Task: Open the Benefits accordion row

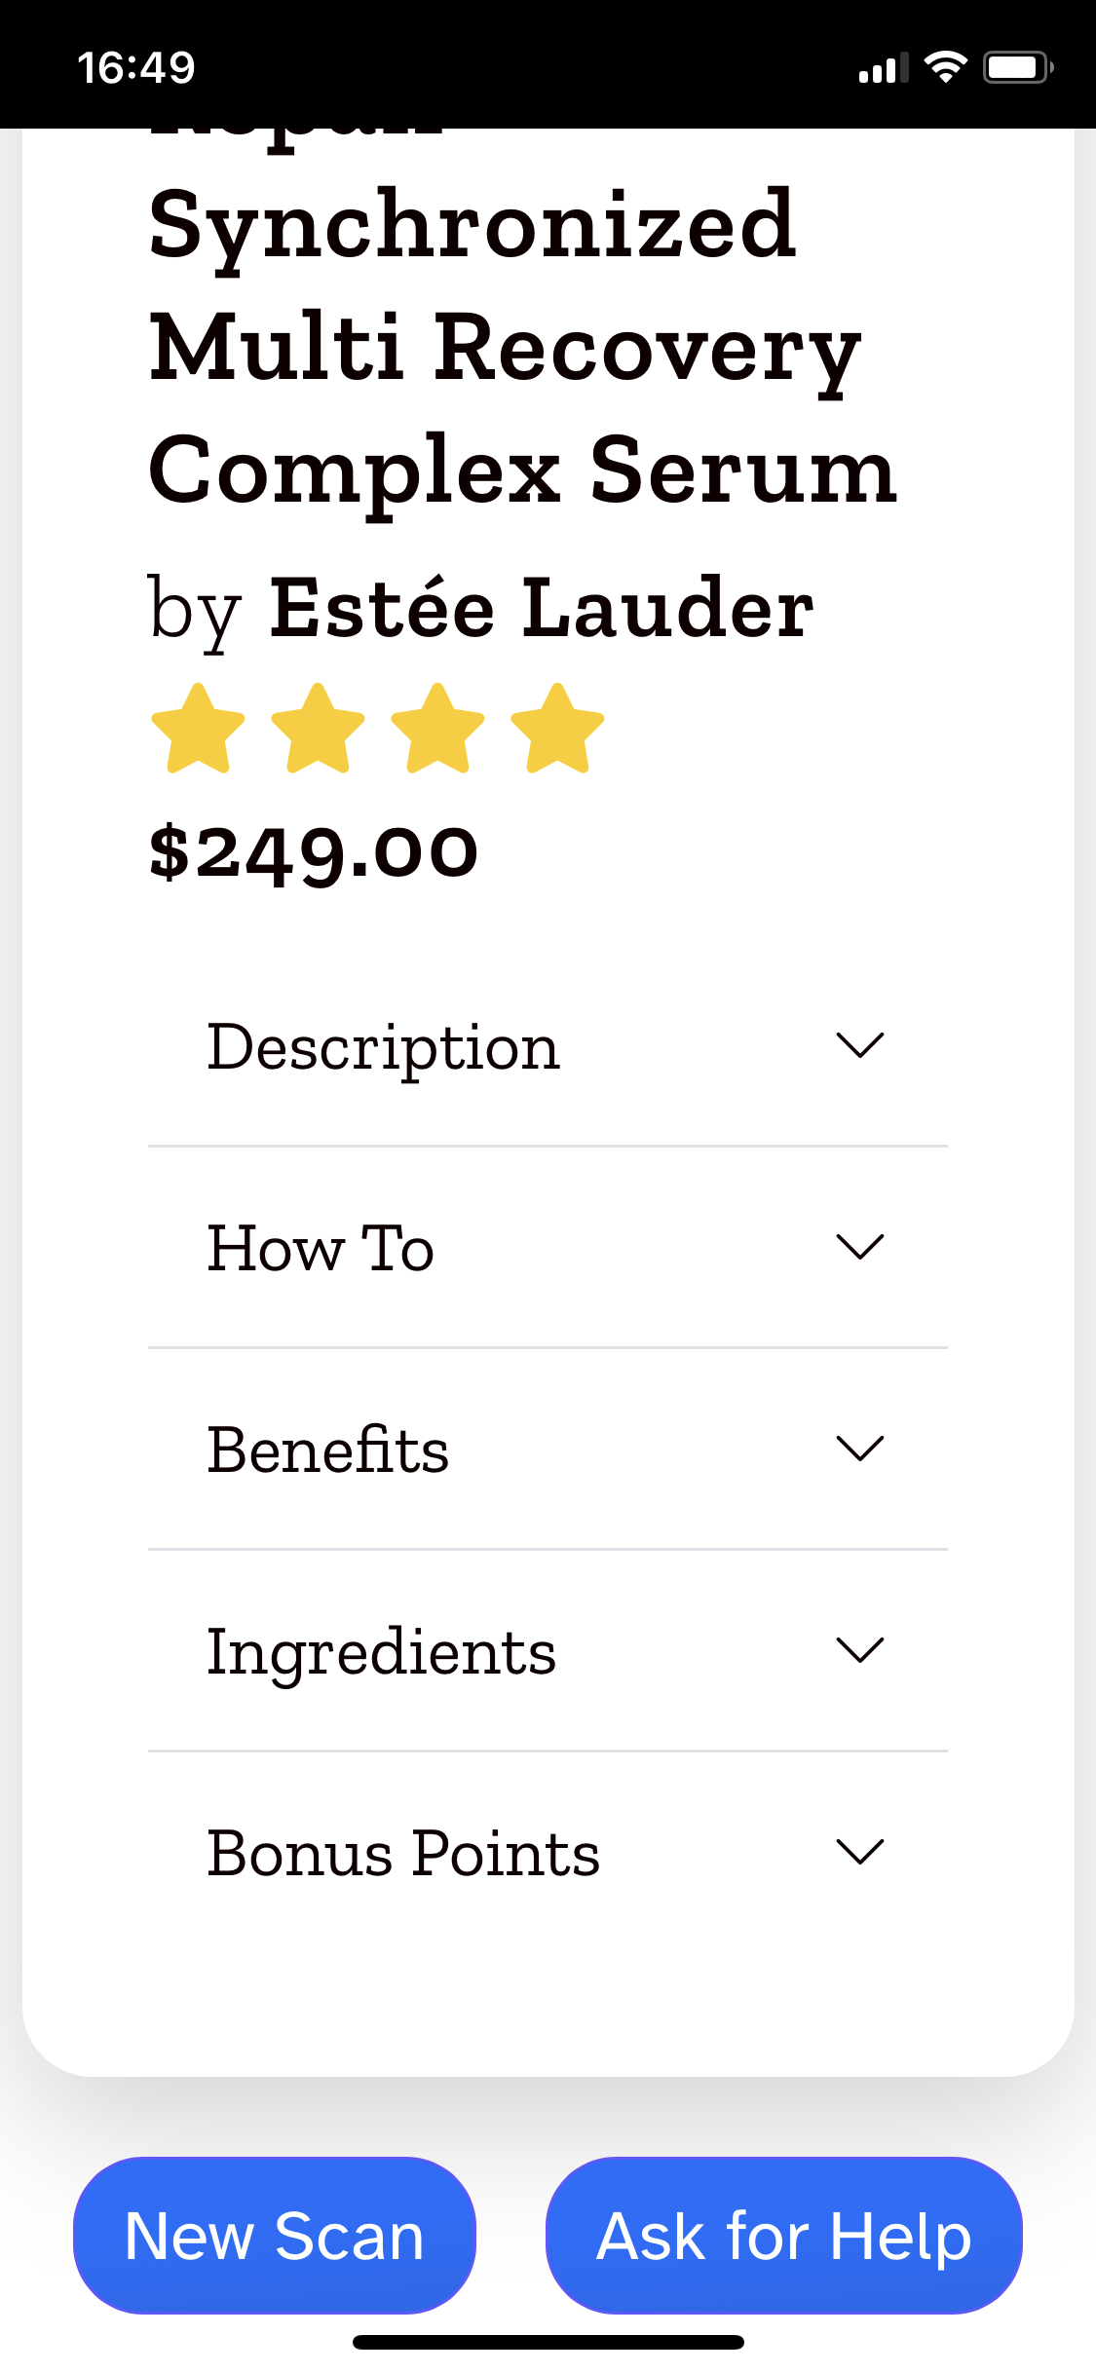Action: (548, 1450)
